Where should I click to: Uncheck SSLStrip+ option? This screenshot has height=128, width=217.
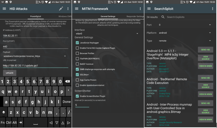[77, 75]
